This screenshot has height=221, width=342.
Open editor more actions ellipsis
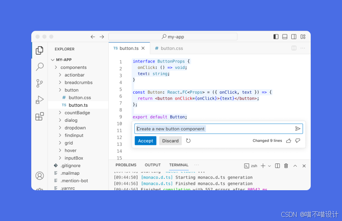tap(303, 48)
